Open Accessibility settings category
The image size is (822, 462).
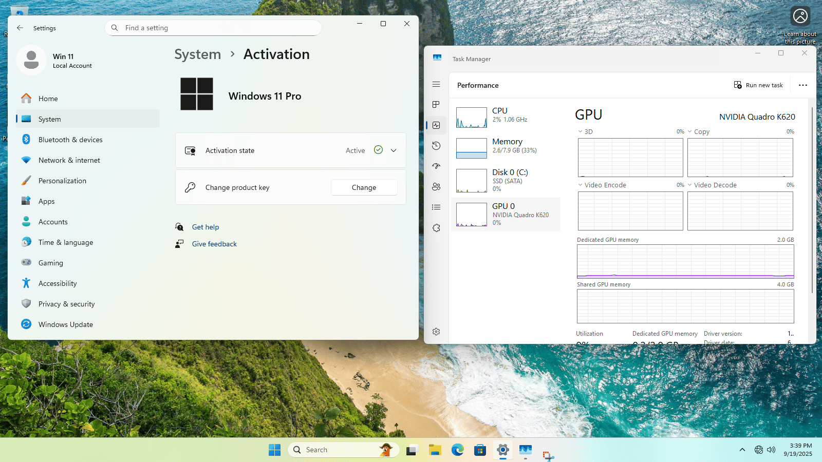click(x=88, y=283)
